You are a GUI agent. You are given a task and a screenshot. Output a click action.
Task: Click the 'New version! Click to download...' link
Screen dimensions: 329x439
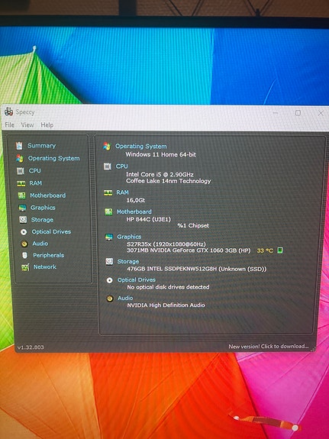[x=269, y=347]
